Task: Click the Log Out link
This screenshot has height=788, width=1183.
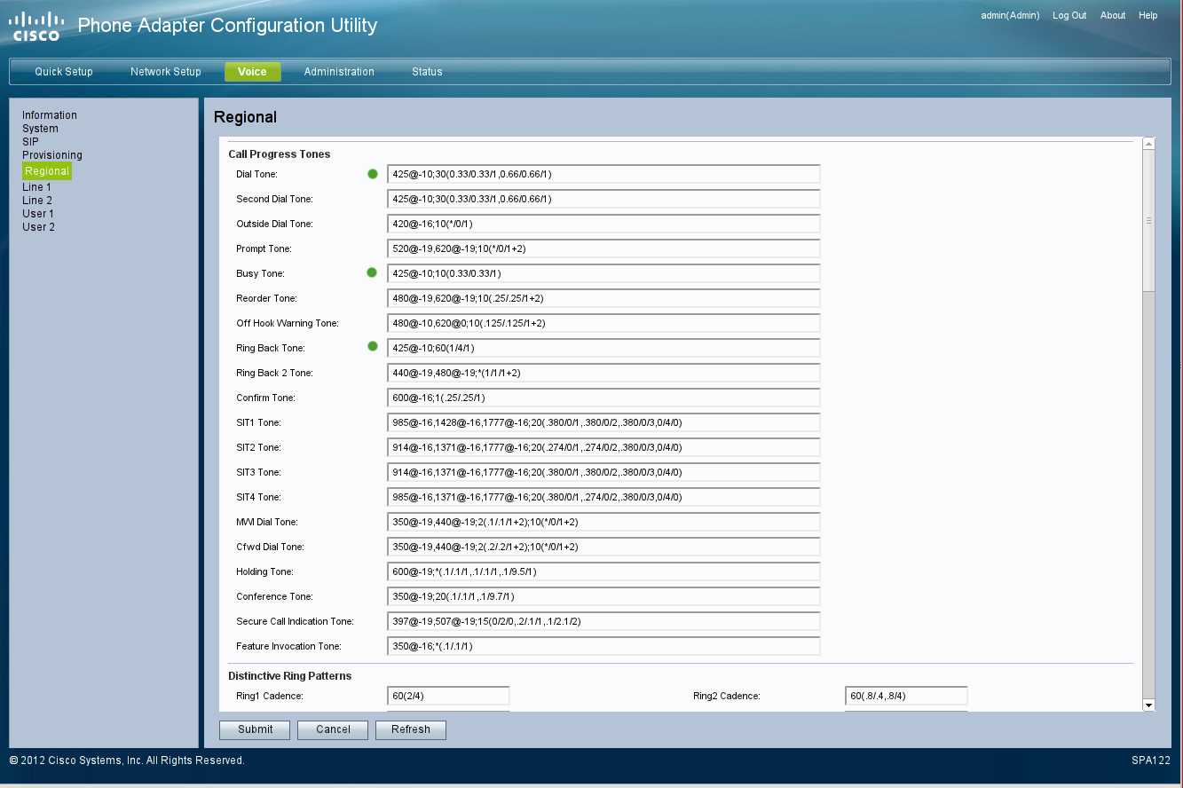Action: coord(1069,16)
